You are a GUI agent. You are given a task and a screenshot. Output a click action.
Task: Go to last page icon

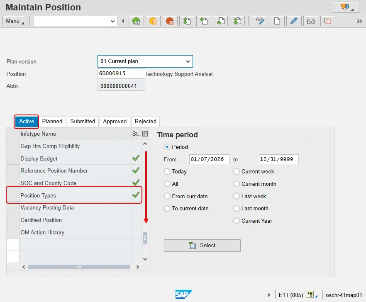point(237,21)
